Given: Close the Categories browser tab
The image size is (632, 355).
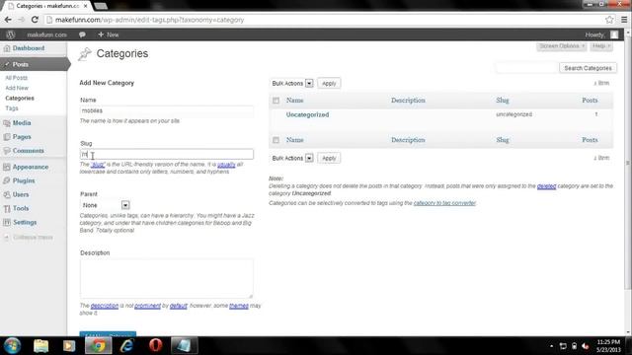Looking at the screenshot, I should click(86, 6).
